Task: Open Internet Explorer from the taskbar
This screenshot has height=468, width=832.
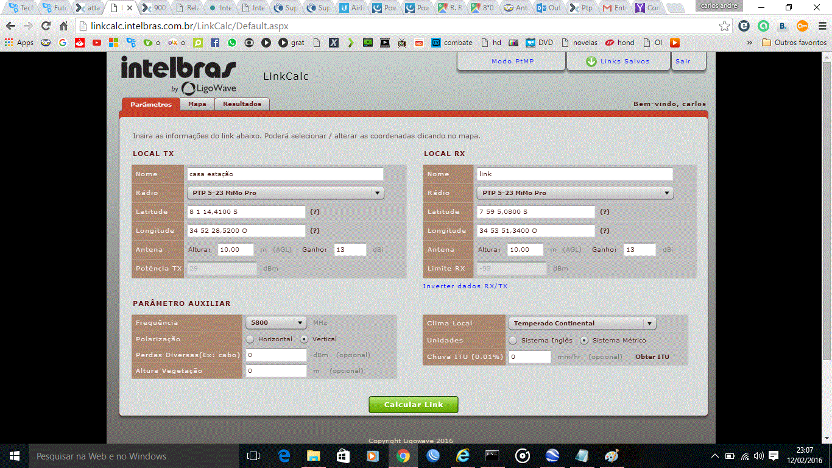Action: [x=463, y=456]
